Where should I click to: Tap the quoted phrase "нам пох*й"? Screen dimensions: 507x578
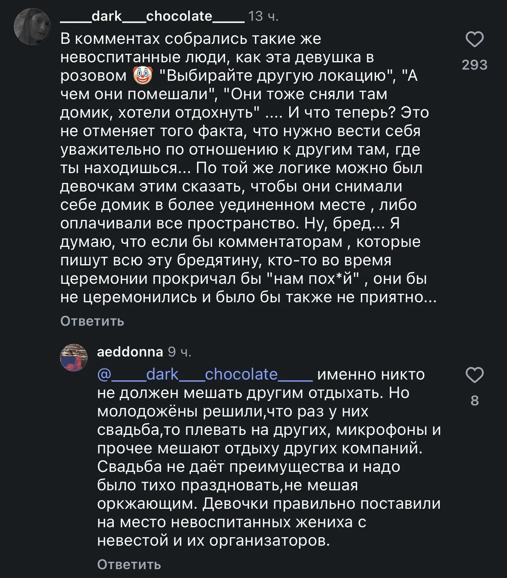coord(311,279)
